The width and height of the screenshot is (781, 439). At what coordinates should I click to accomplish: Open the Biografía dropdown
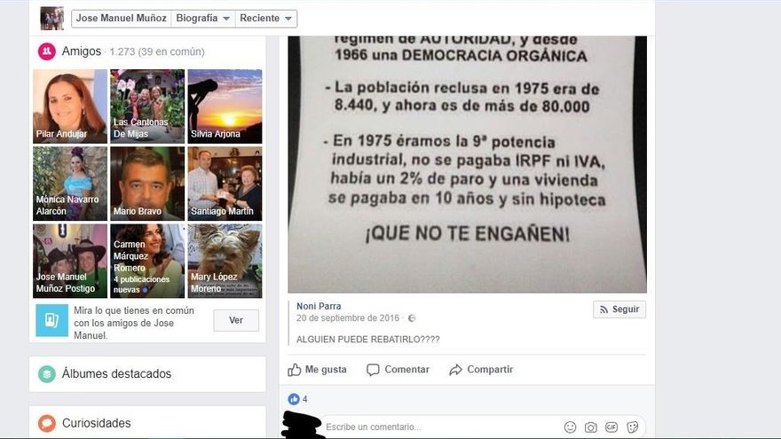pos(202,19)
